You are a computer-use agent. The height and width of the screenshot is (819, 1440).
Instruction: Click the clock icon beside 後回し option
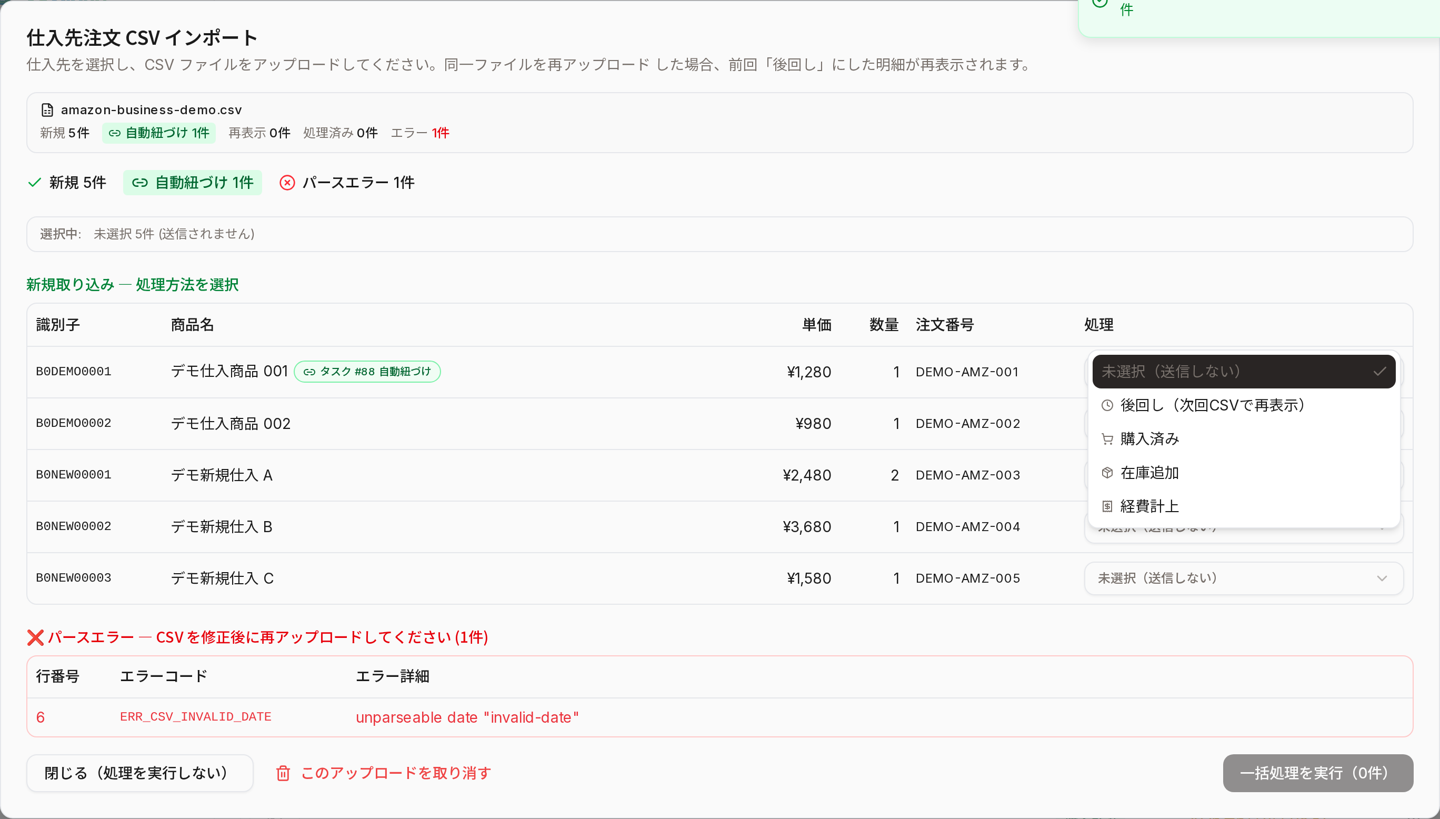pos(1107,406)
